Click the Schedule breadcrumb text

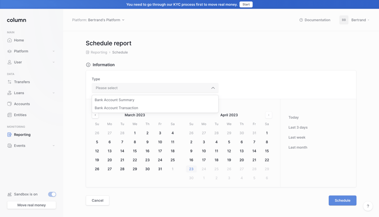pos(120,52)
